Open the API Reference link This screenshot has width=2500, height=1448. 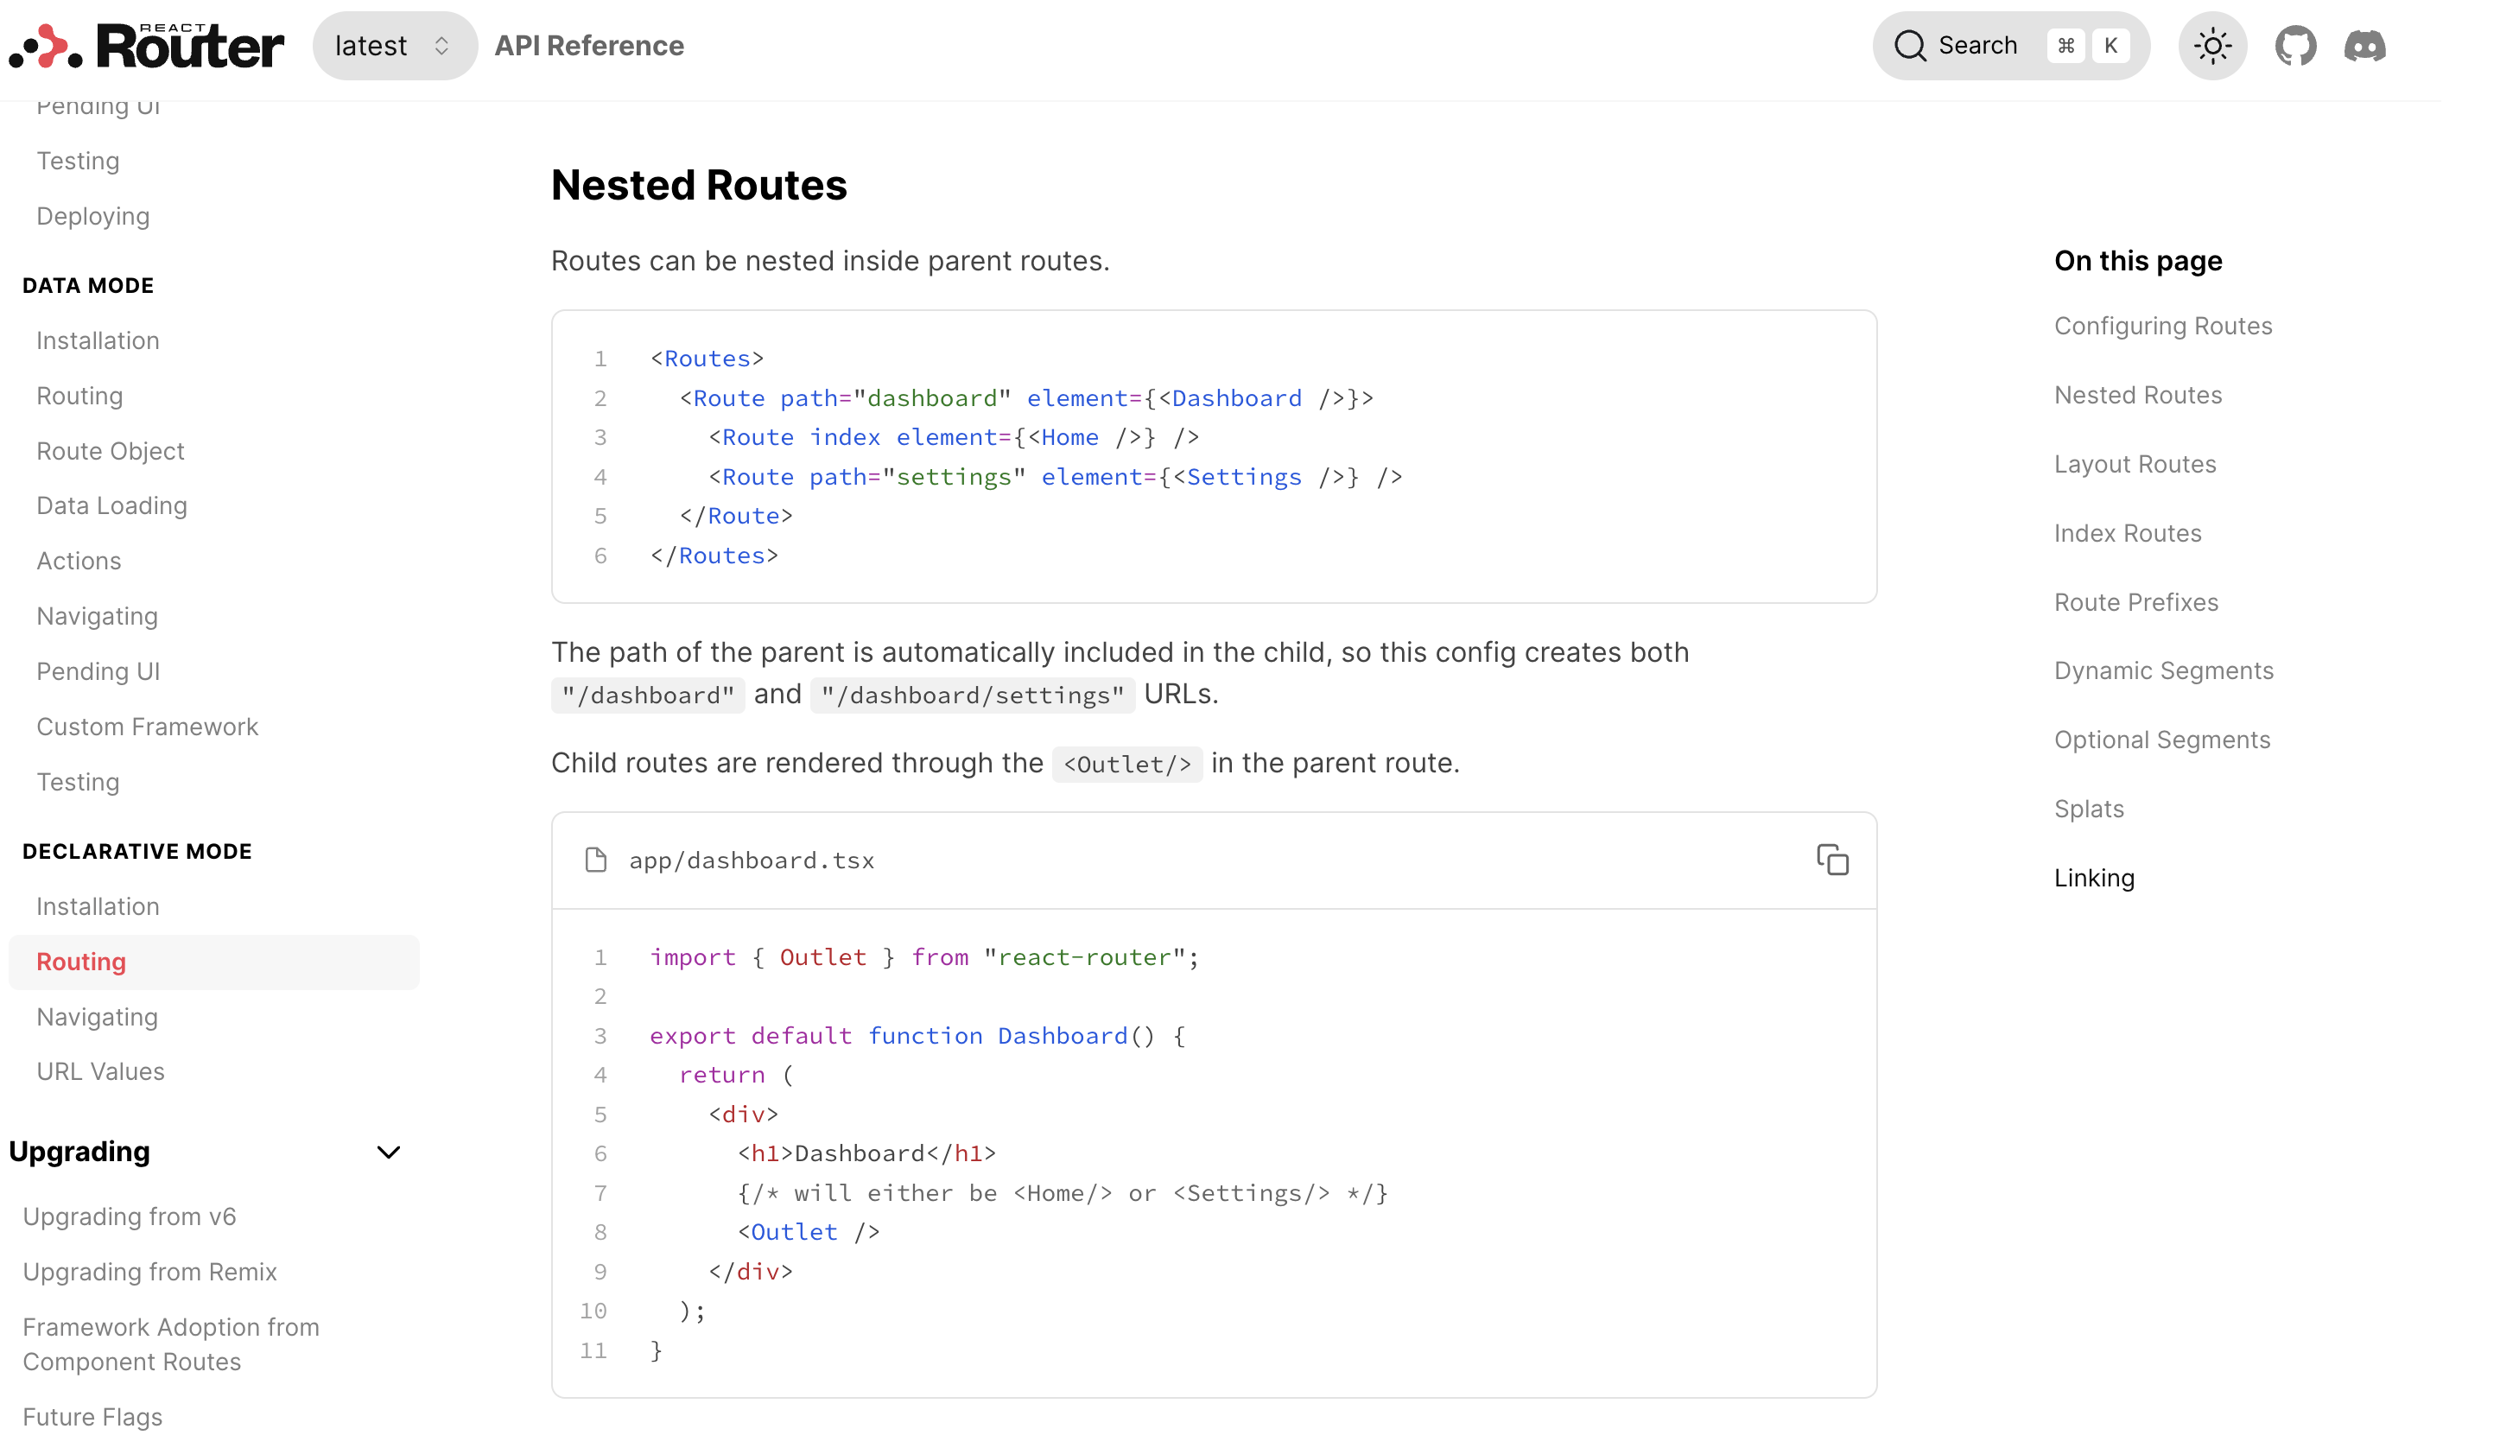[x=588, y=46]
